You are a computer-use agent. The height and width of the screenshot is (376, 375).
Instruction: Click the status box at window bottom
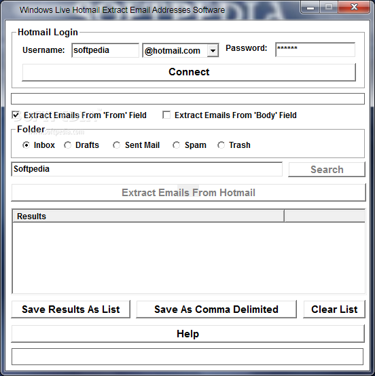(187, 356)
